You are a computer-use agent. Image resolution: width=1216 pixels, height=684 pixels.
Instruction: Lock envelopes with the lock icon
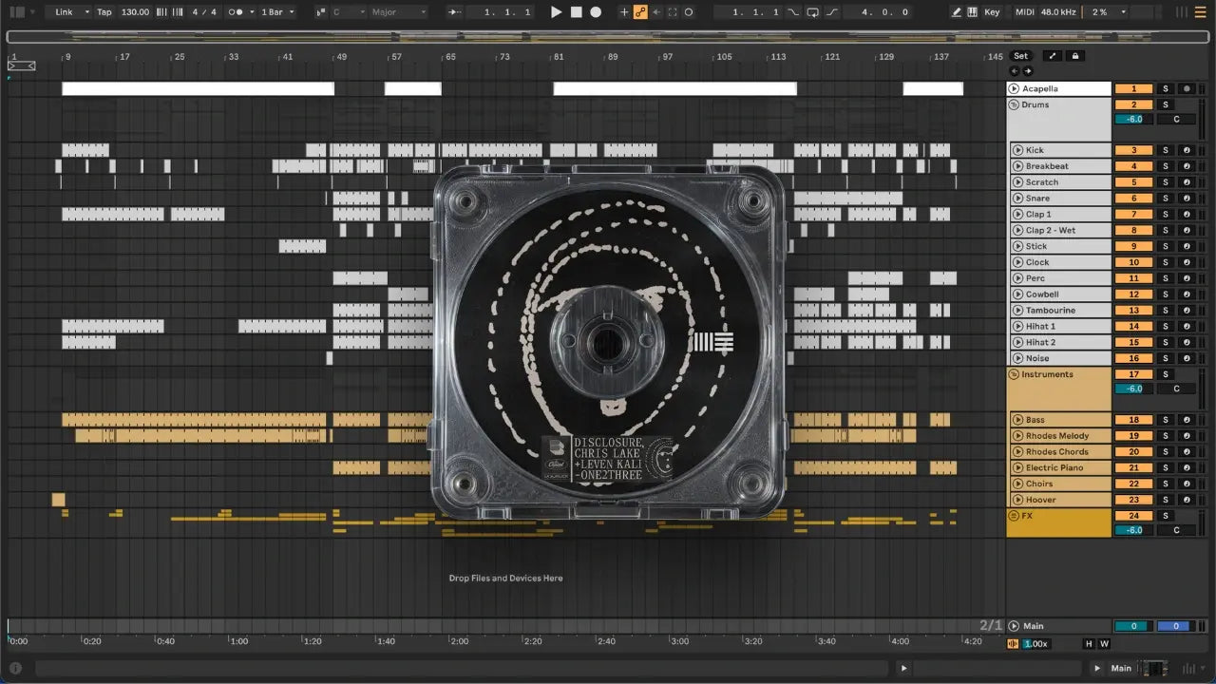click(x=1075, y=56)
